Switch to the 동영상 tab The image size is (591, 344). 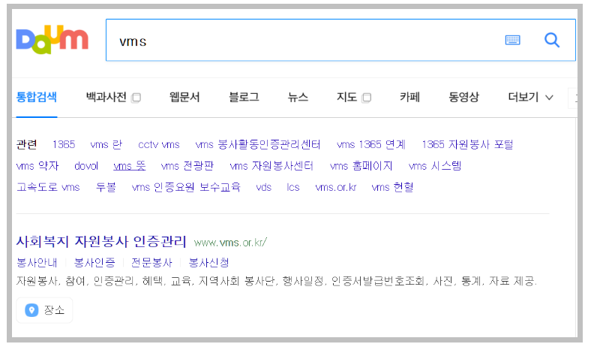(464, 98)
